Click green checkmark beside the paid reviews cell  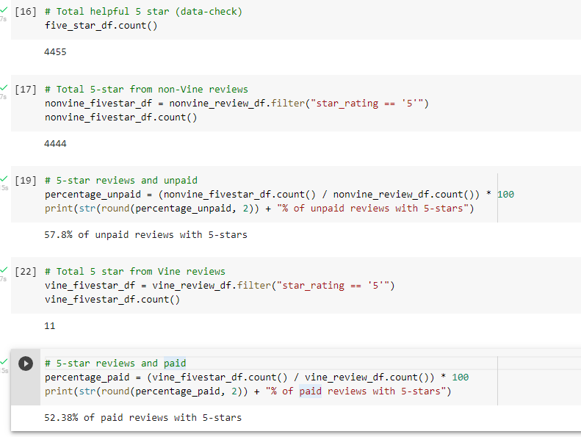tap(4, 362)
